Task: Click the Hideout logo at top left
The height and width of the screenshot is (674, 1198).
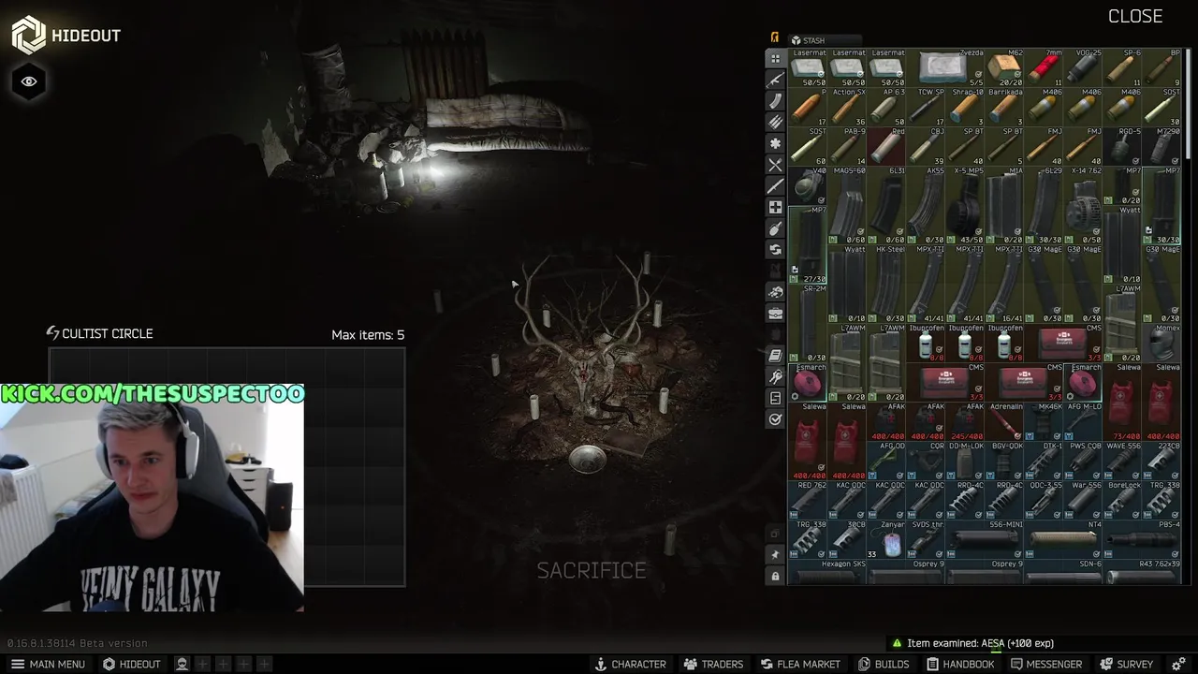Action: [x=28, y=35]
